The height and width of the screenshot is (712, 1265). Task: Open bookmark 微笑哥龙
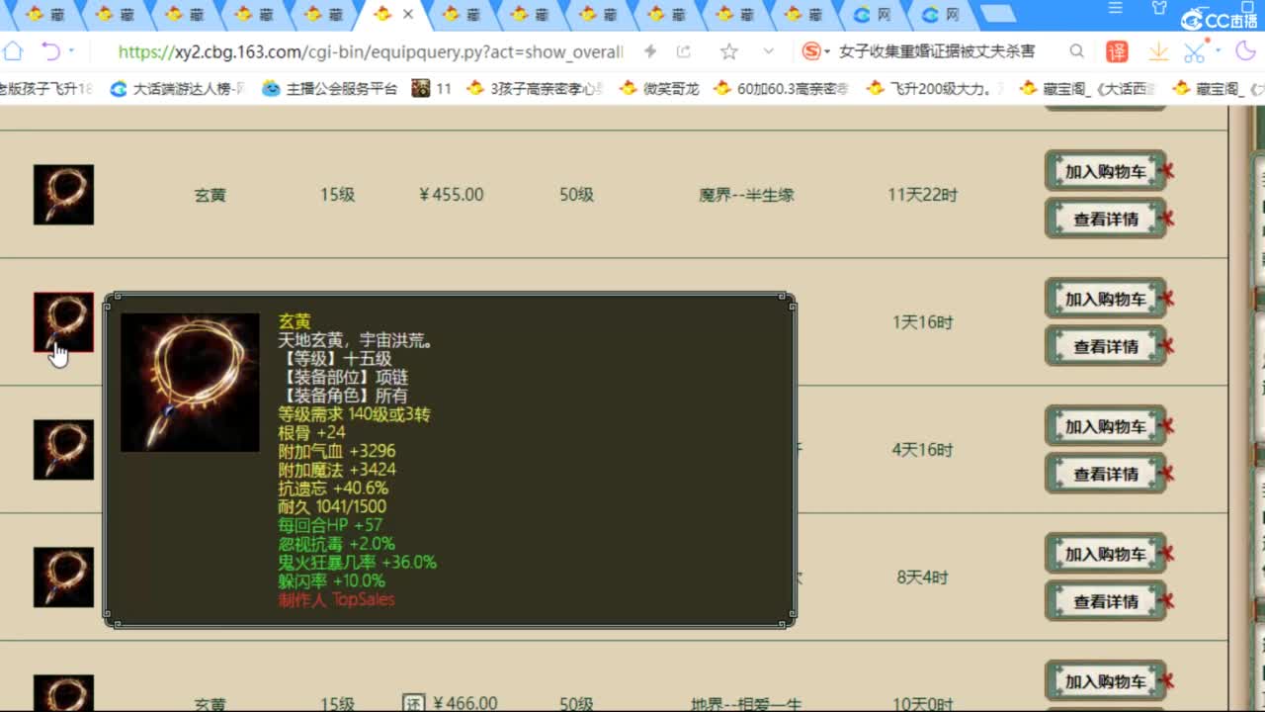coord(659,88)
